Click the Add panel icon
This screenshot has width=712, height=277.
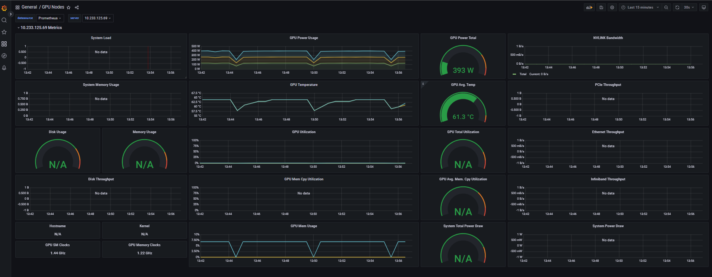[x=589, y=7]
